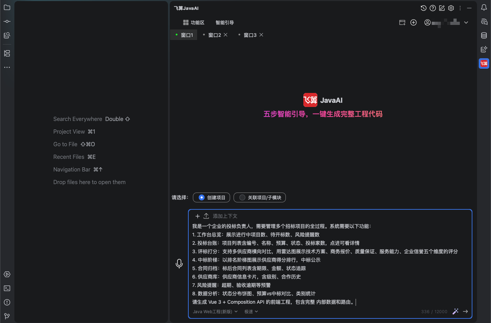Click the new window icon with plus
491x323 pixels.
coord(402,23)
